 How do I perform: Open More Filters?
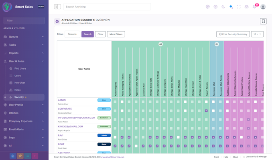116,34
